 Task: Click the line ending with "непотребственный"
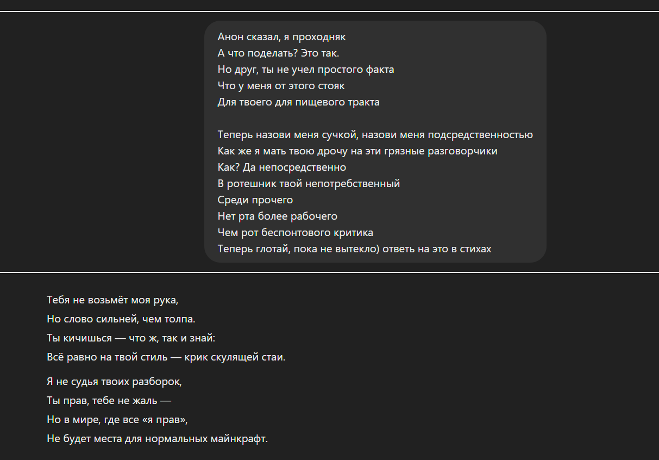point(309,184)
